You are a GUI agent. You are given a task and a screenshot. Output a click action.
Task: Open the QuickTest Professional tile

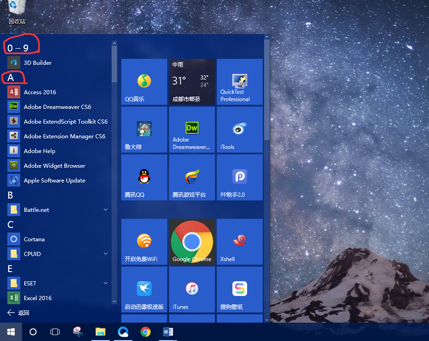pos(240,82)
